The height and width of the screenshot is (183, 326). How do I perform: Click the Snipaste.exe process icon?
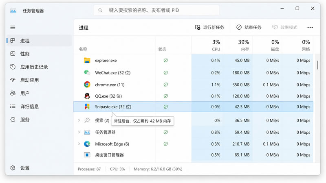click(x=87, y=107)
